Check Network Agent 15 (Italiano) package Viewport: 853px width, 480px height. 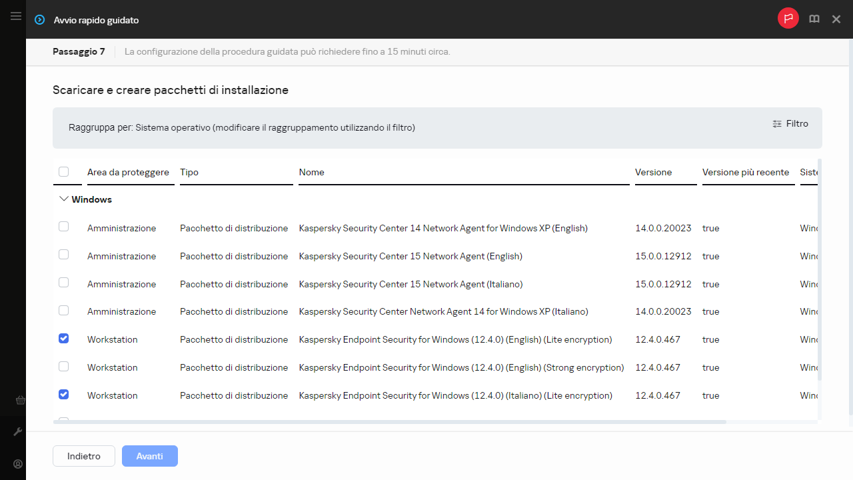click(x=64, y=283)
